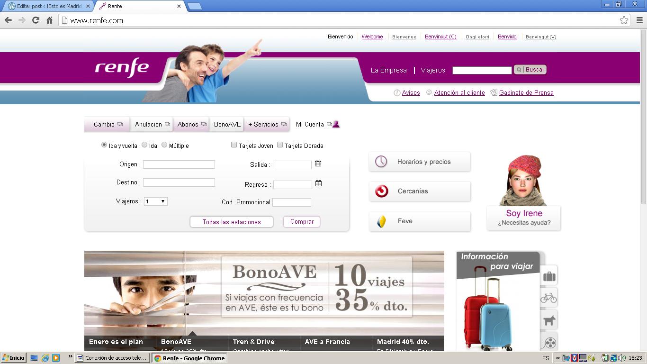Open the Chrome menu hamburger icon
The image size is (647, 364).
click(x=639, y=20)
